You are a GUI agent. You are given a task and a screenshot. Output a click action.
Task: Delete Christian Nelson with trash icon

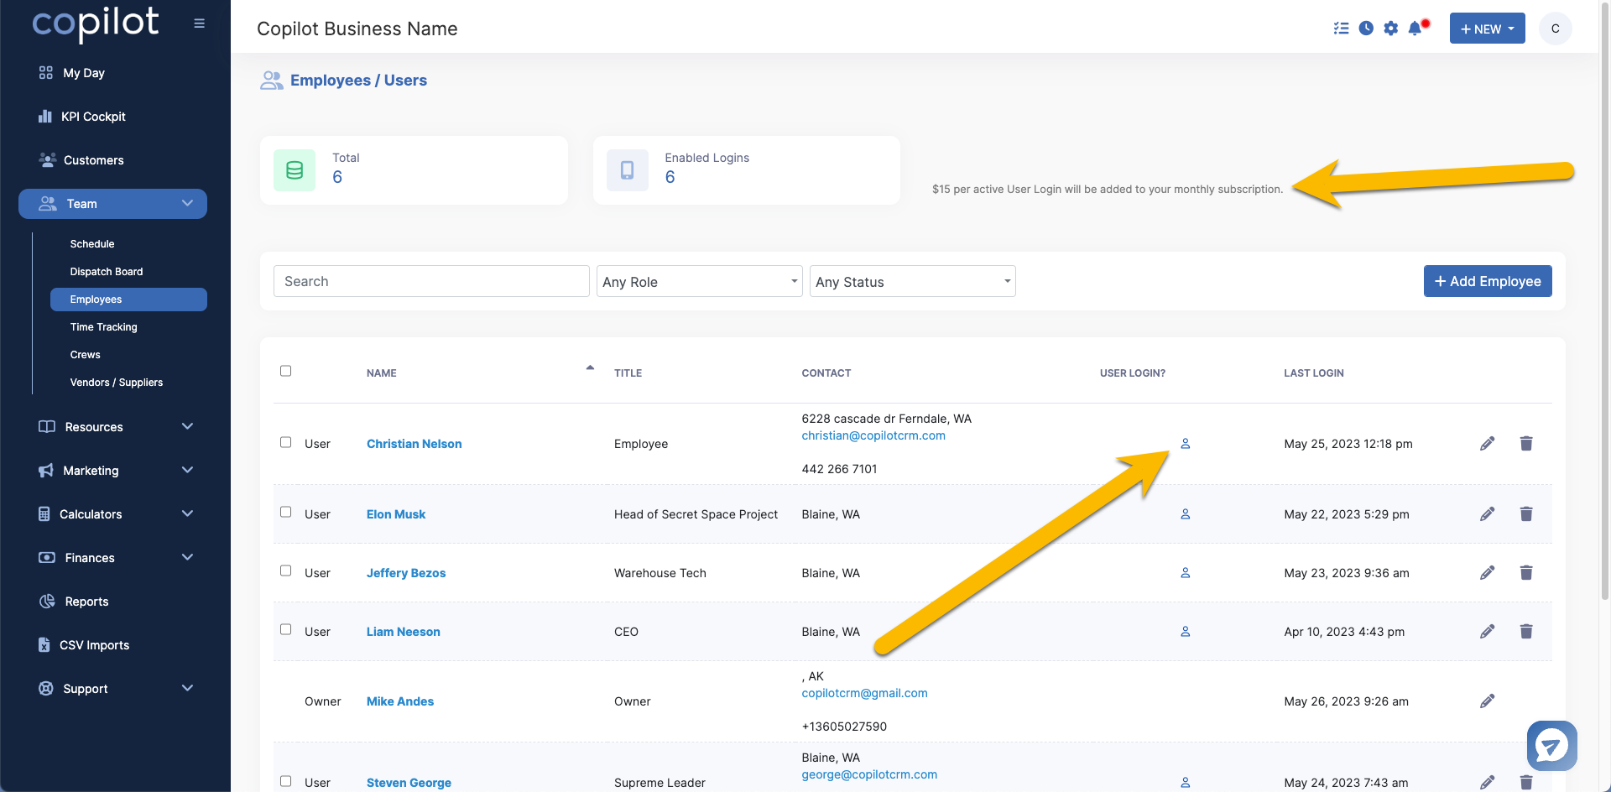click(x=1526, y=444)
